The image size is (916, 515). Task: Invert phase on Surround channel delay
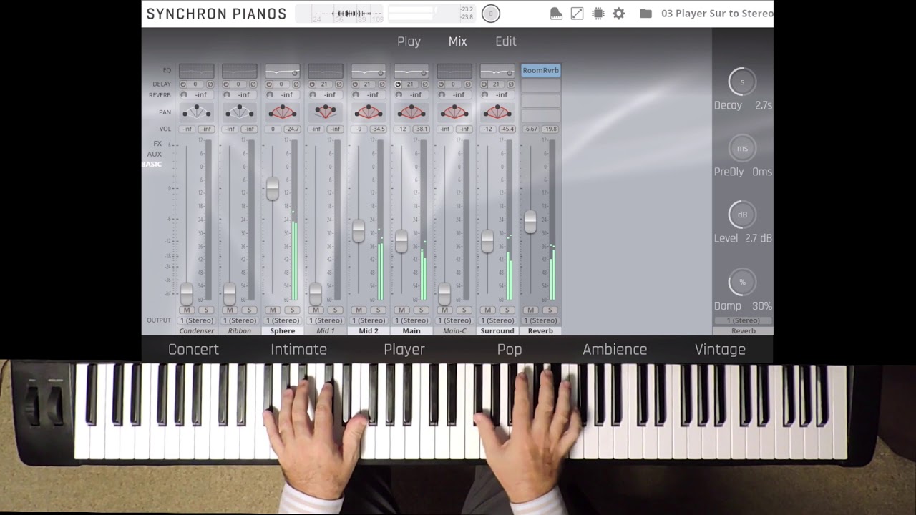[x=510, y=84]
